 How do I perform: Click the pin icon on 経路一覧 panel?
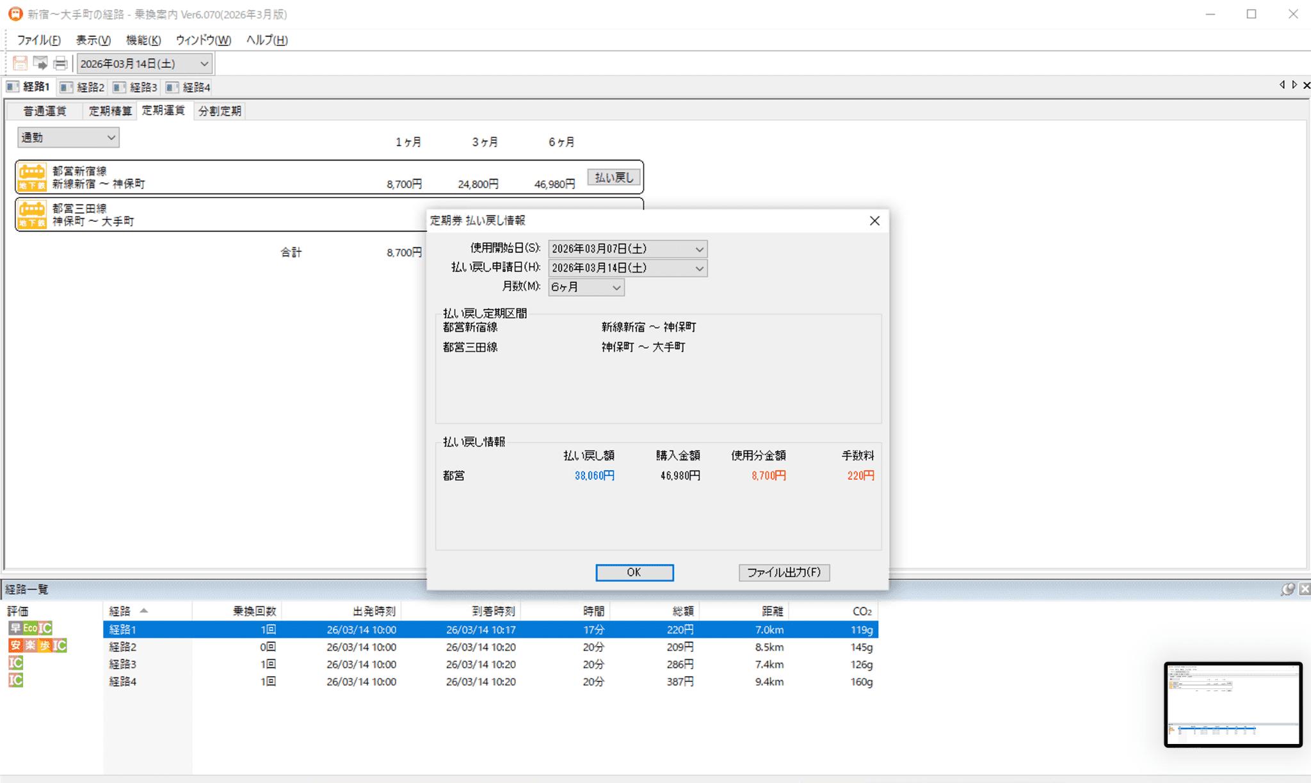[x=1287, y=589]
